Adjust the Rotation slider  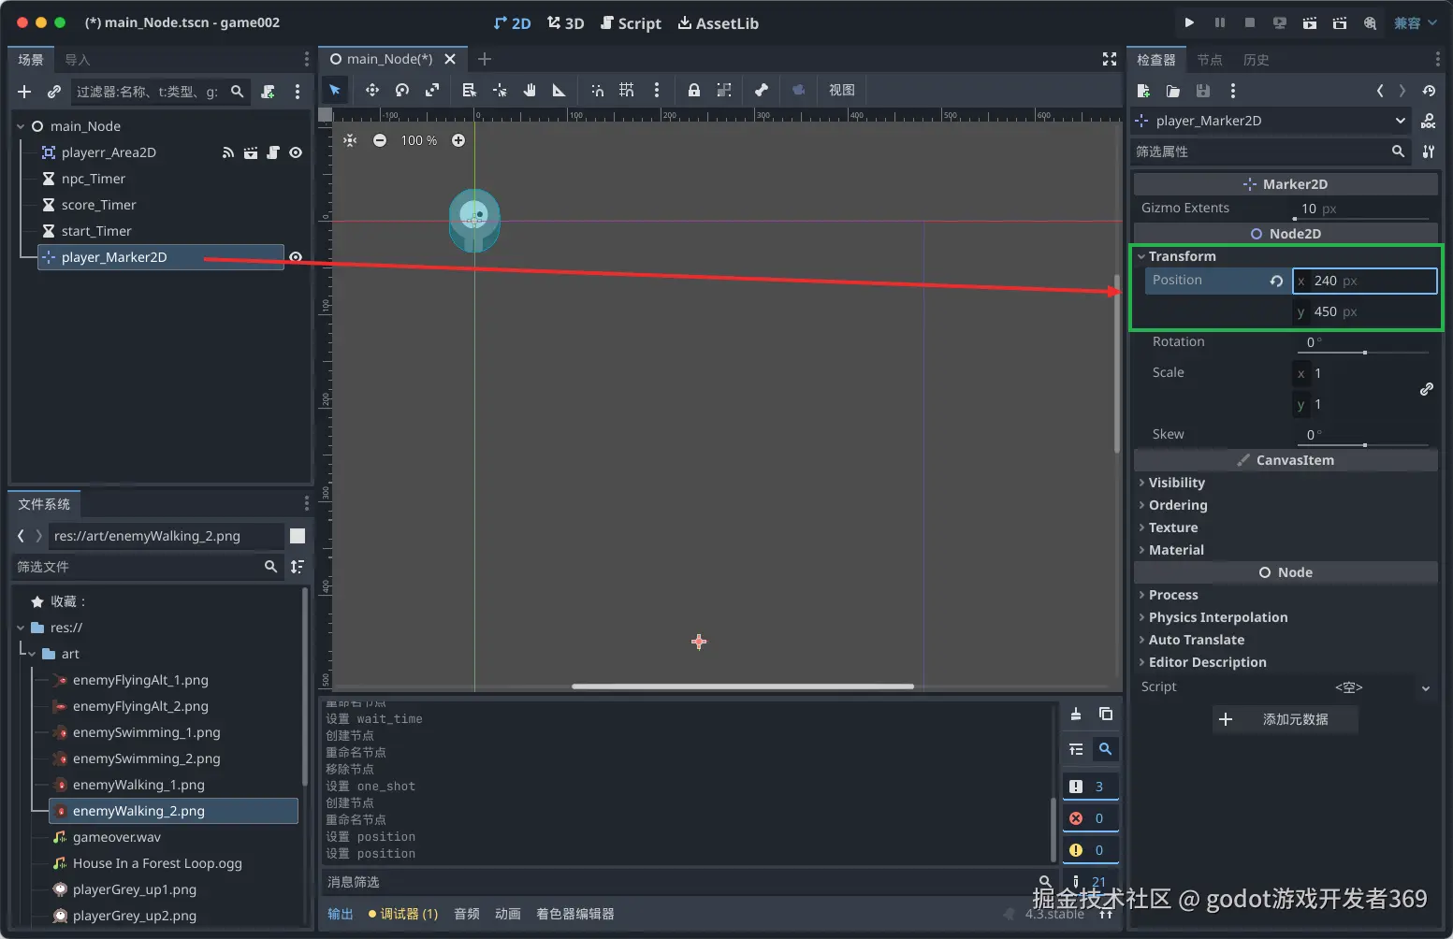tap(1364, 353)
